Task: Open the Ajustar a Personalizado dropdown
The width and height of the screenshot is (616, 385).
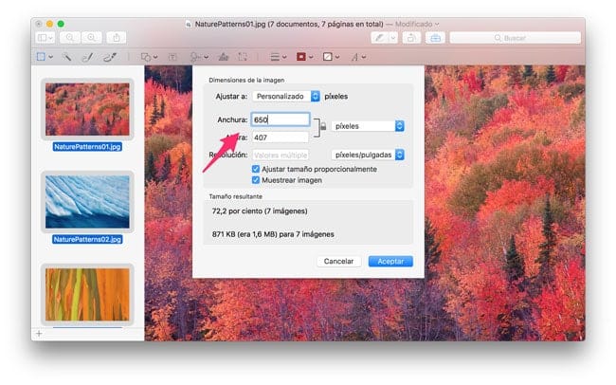Action: [x=286, y=97]
